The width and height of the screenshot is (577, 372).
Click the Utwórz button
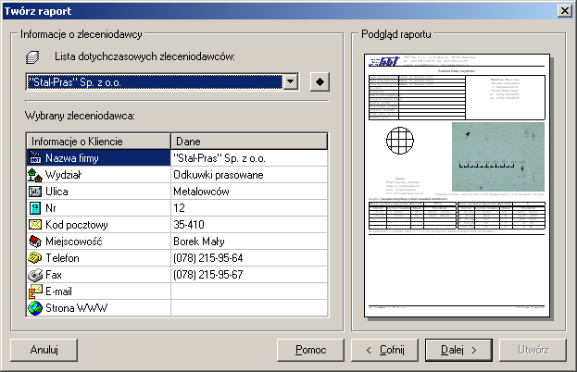point(533,350)
